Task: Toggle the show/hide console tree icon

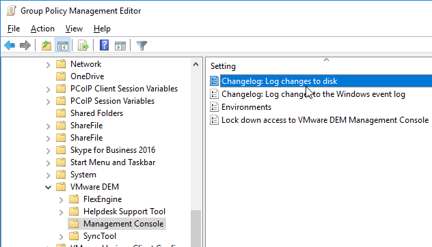Action: tap(62, 46)
